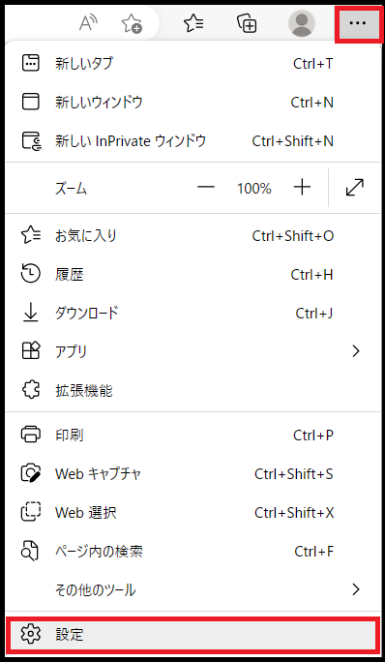Viewport: 385px width, 662px height.
Task: Click the Read aloud icon
Action: coord(89,23)
